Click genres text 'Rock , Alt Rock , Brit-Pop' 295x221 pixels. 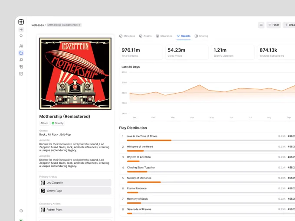55,135
